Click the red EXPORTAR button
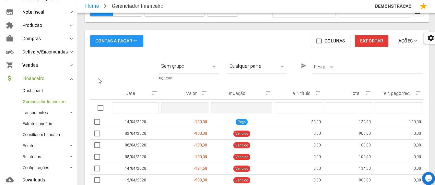The width and height of the screenshot is (435, 185). pyautogui.click(x=371, y=41)
